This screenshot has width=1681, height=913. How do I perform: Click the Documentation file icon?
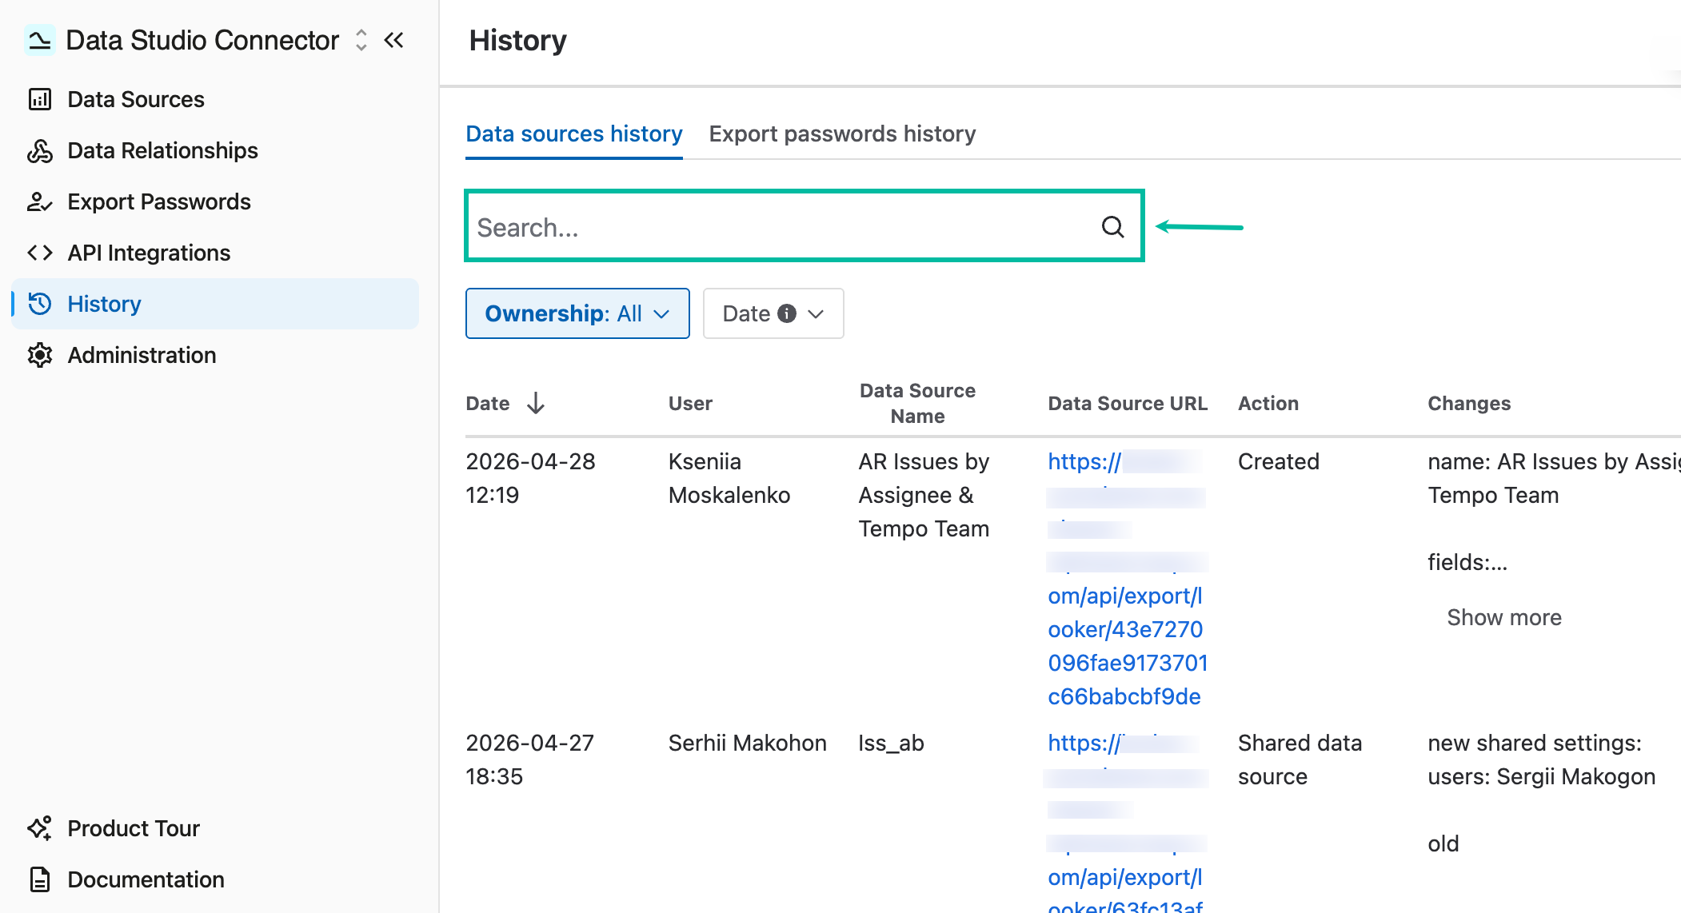pos(39,879)
